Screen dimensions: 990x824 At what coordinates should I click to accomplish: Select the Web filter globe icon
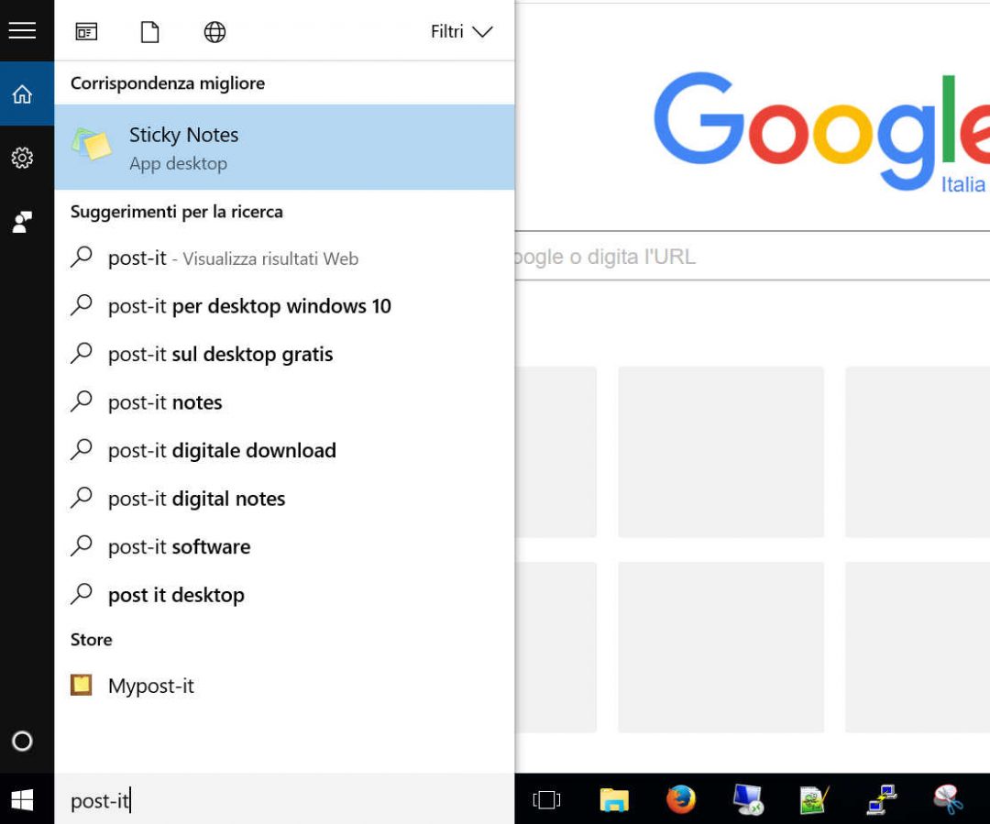coord(214,31)
